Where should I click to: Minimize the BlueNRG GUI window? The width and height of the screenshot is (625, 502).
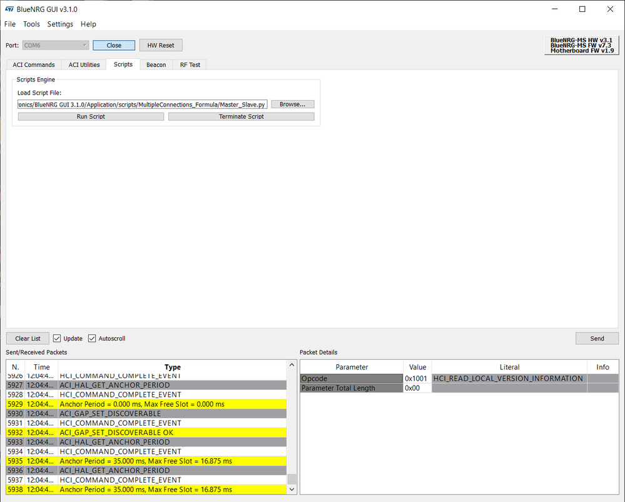click(554, 9)
